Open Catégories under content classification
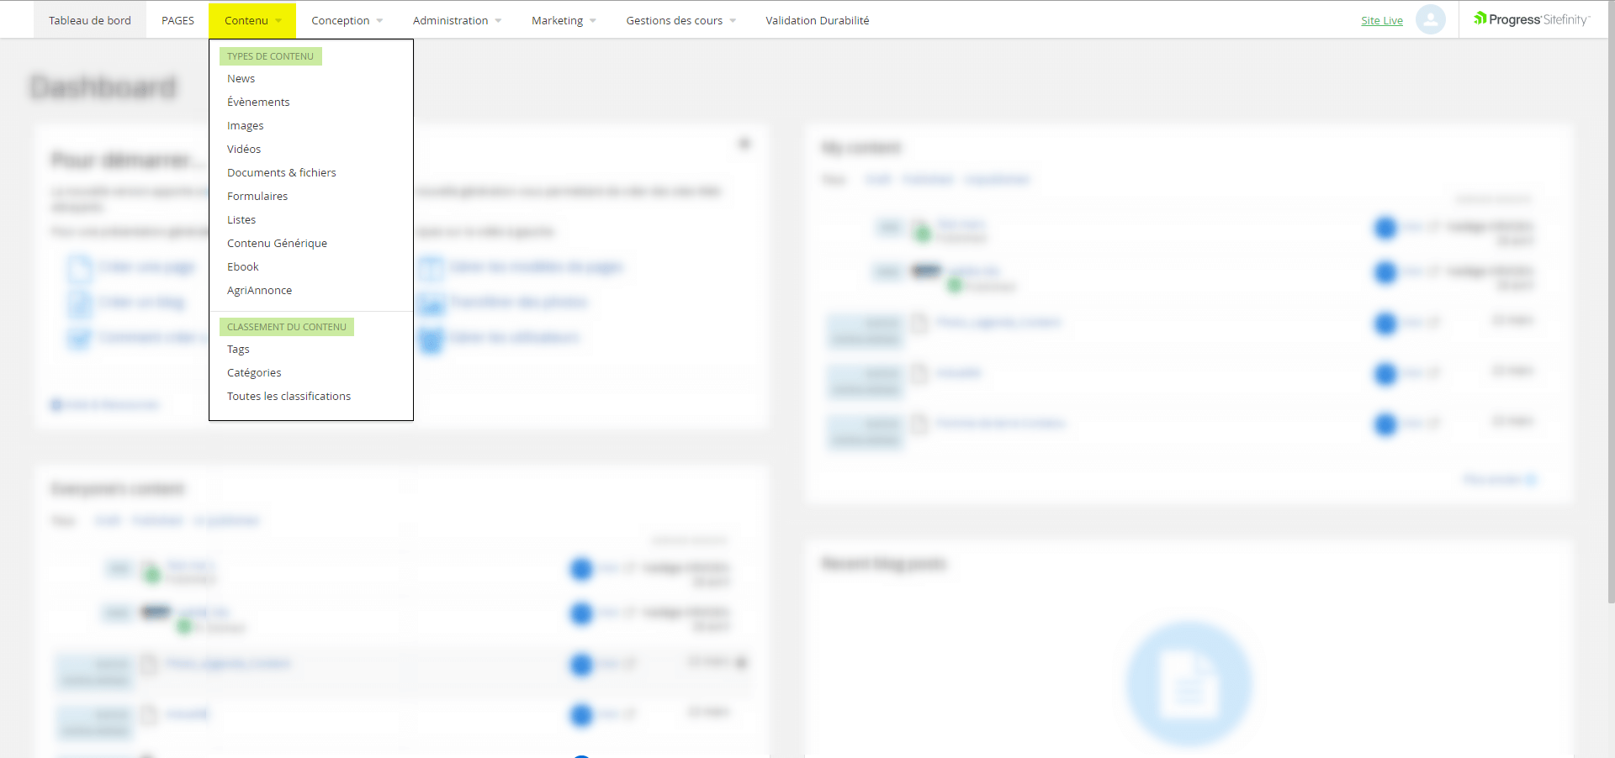The height and width of the screenshot is (758, 1615). [x=254, y=372]
